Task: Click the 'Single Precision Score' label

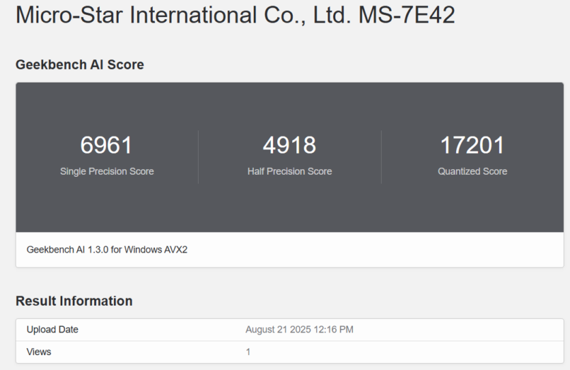Action: [107, 171]
